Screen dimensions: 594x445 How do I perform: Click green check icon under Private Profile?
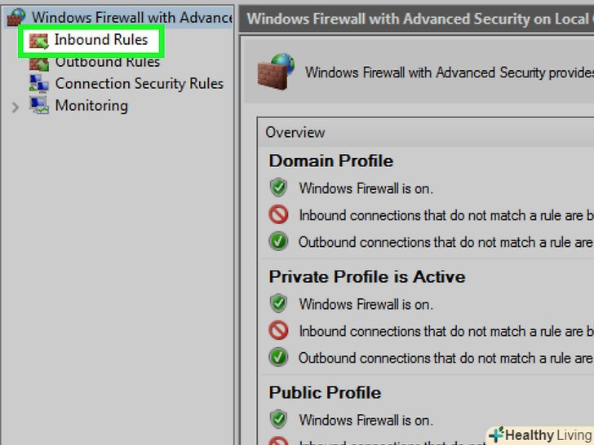pos(279,357)
